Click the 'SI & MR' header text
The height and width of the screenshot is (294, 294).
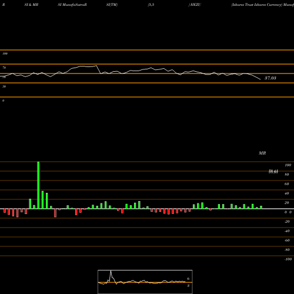pos(31,5)
